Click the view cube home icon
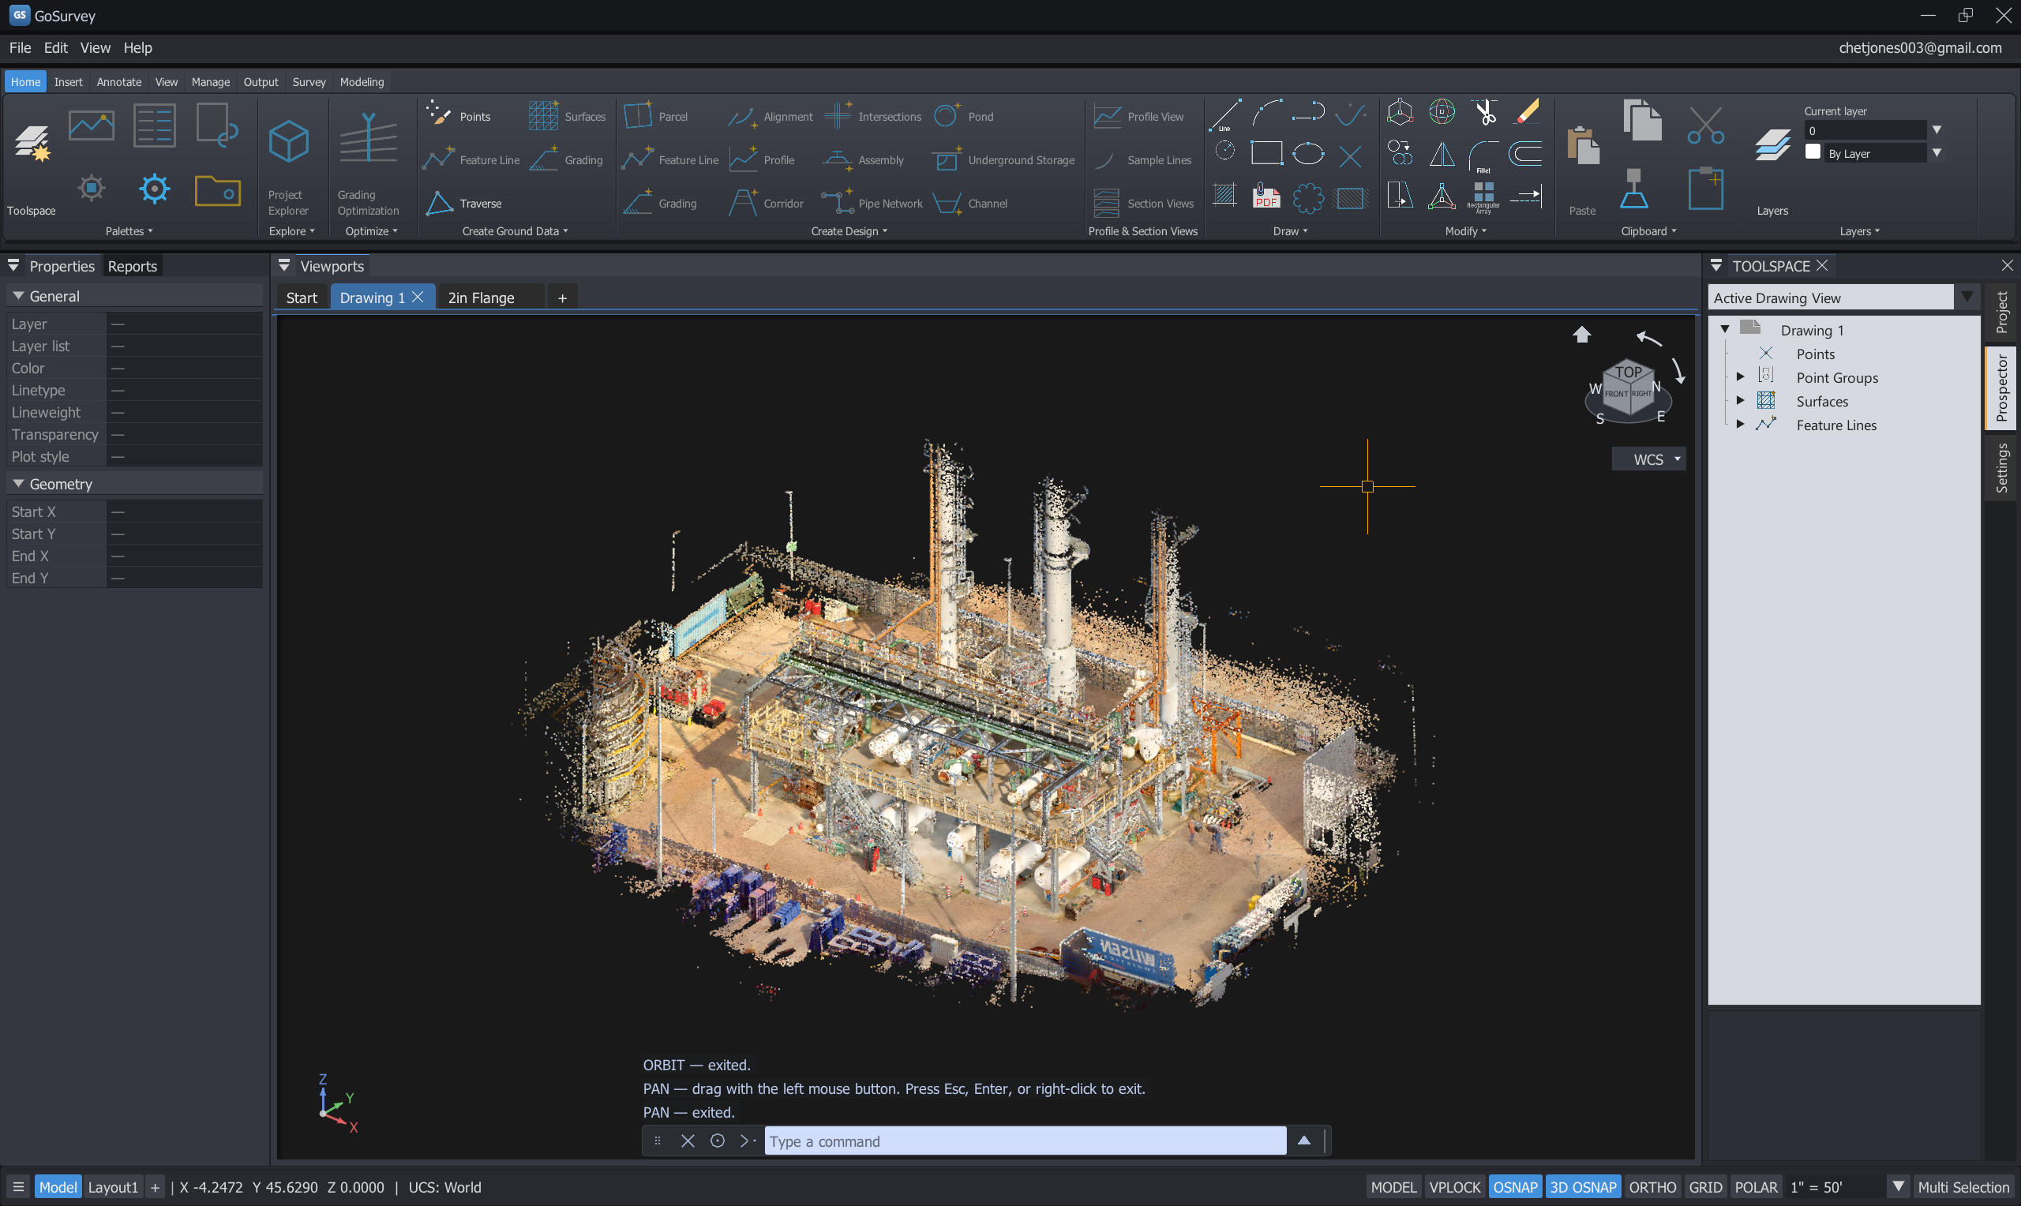 pos(1581,334)
